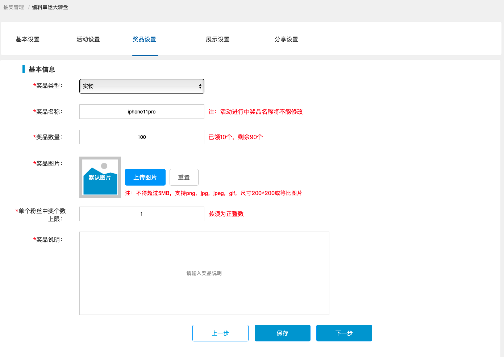
Task: Navigate back via 抽奖管理 breadcrumb link
Action: click(13, 7)
